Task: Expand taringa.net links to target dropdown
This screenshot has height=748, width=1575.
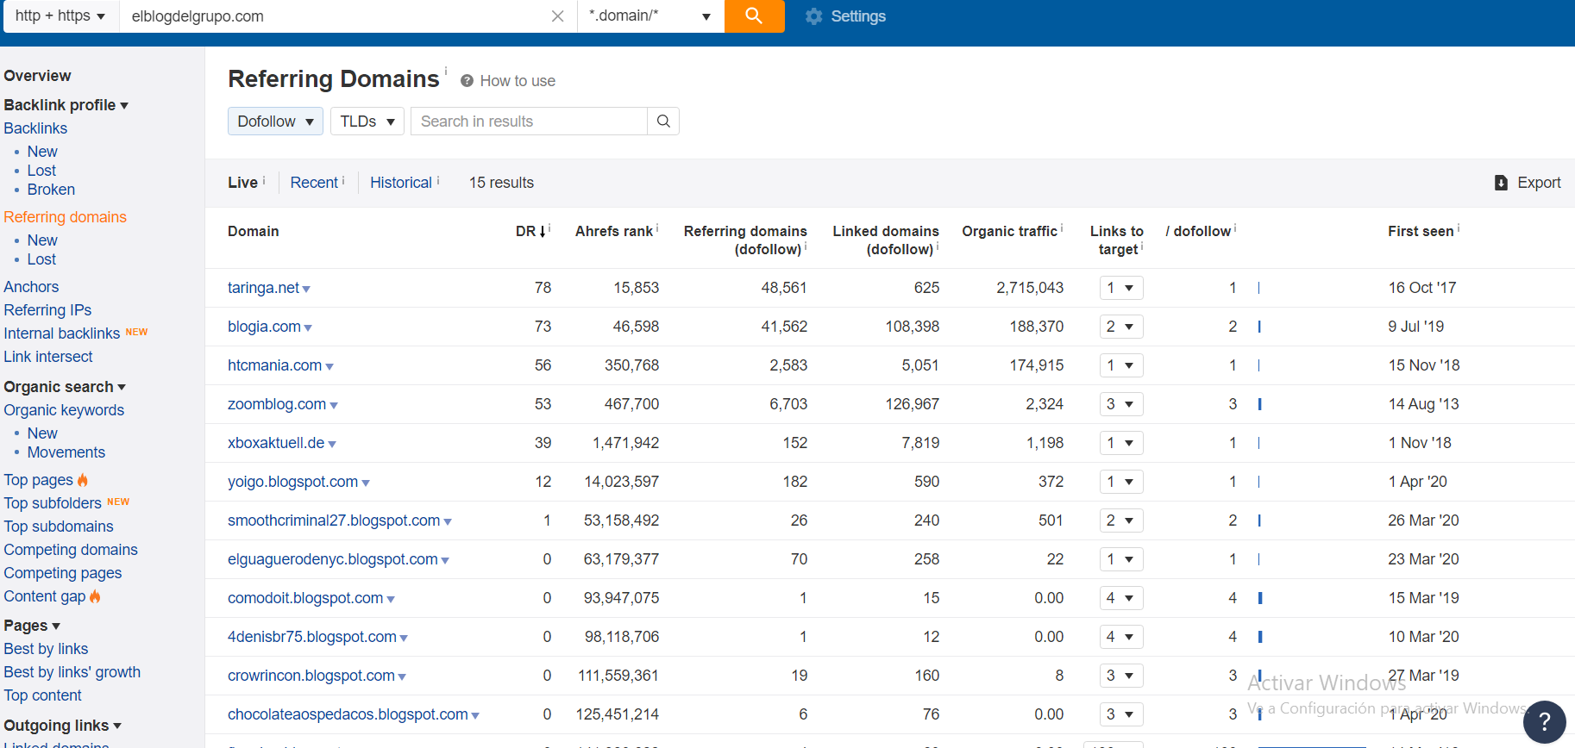Action: pyautogui.click(x=1121, y=288)
